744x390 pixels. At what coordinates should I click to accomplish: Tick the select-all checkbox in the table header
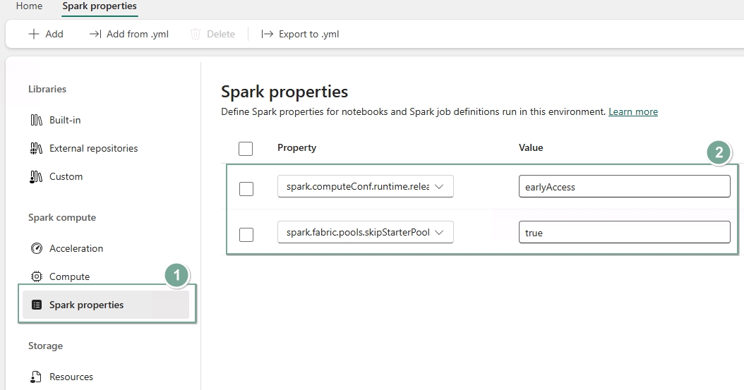point(246,149)
